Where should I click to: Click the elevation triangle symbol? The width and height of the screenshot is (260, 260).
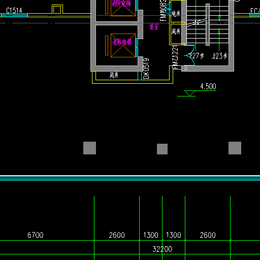point(190,93)
